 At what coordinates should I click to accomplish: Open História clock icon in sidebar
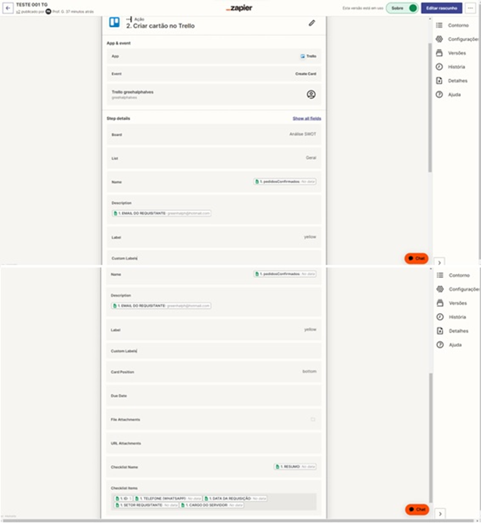[439, 67]
